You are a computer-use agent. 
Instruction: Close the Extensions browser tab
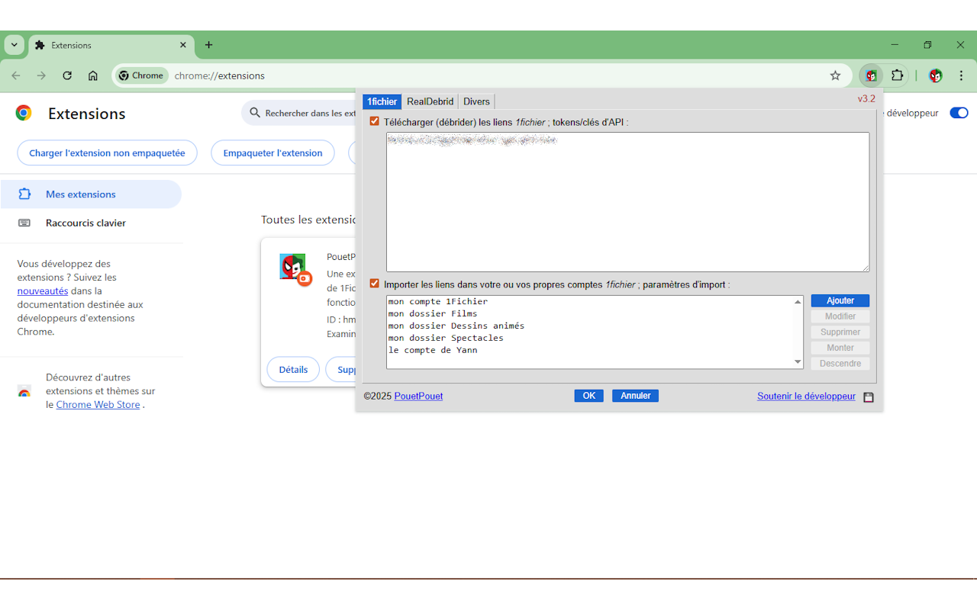click(x=183, y=45)
